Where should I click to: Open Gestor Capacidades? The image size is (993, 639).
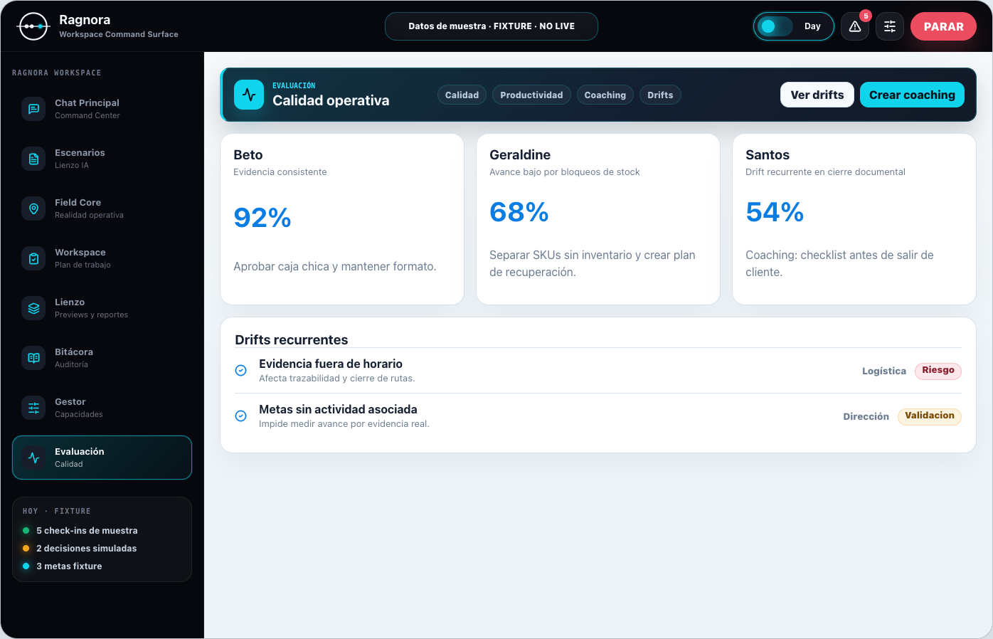pos(102,408)
